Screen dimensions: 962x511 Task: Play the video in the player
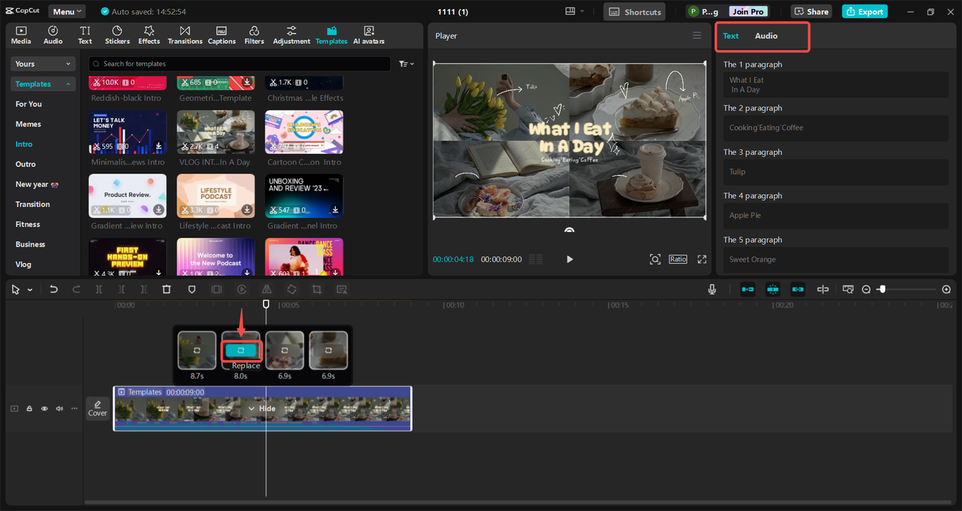(570, 259)
